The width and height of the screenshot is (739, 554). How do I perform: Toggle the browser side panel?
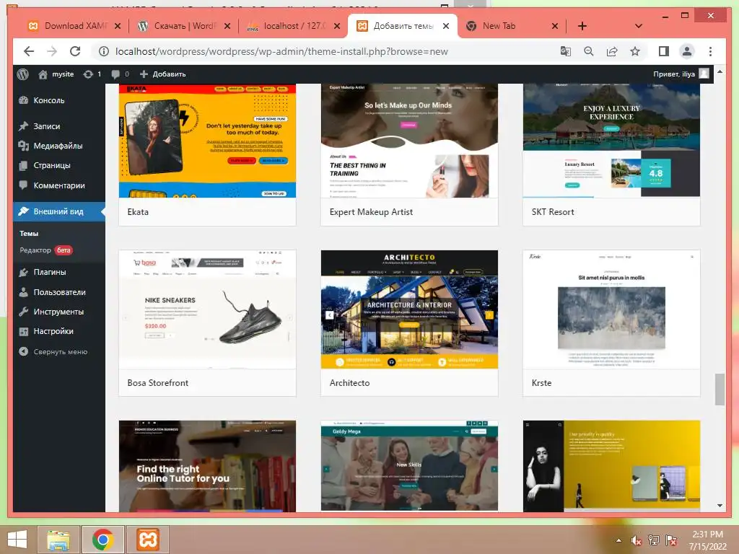coord(664,51)
